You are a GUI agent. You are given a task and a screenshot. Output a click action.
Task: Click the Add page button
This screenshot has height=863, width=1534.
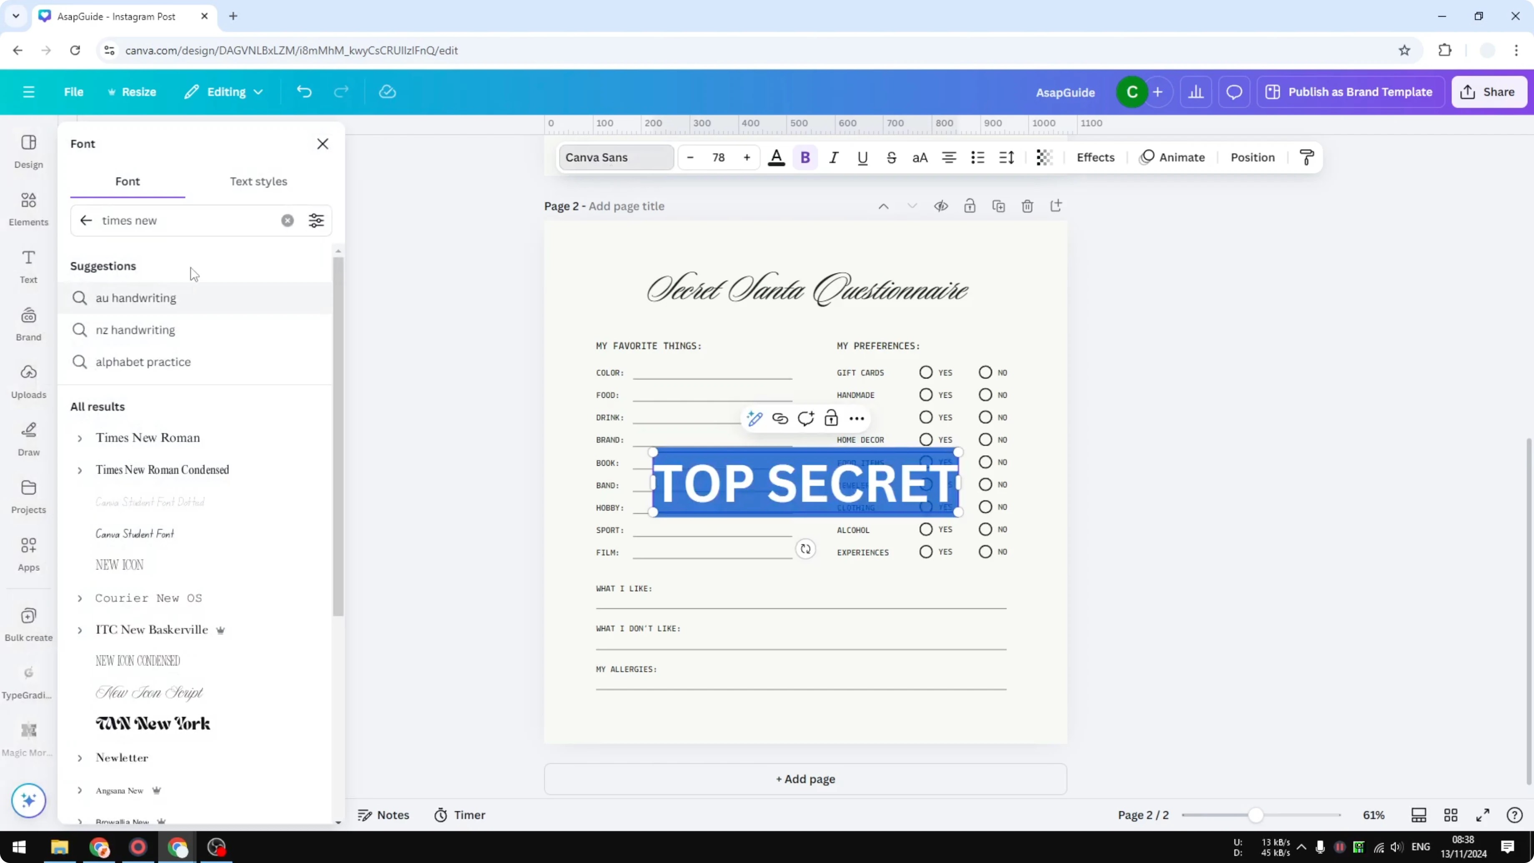pos(805,778)
